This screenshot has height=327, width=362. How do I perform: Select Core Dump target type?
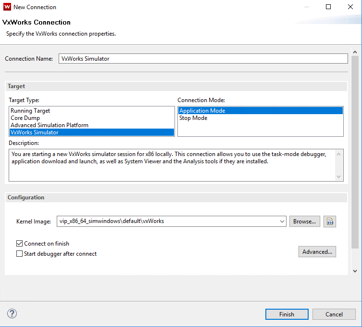point(92,118)
